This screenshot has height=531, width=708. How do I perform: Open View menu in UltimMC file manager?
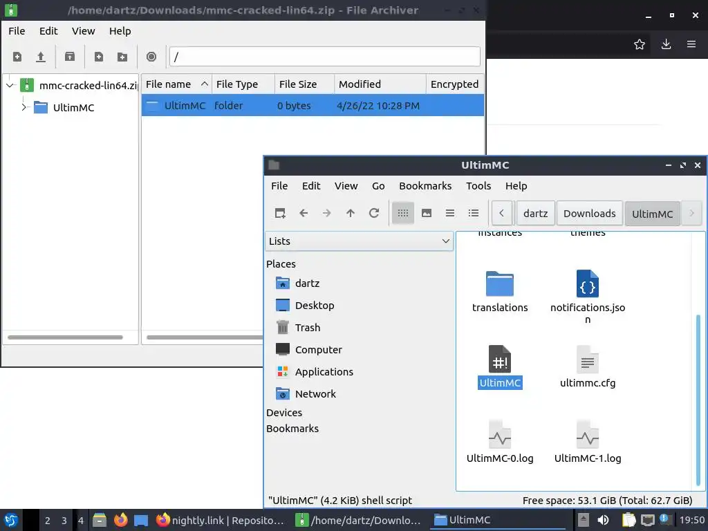[x=346, y=186]
